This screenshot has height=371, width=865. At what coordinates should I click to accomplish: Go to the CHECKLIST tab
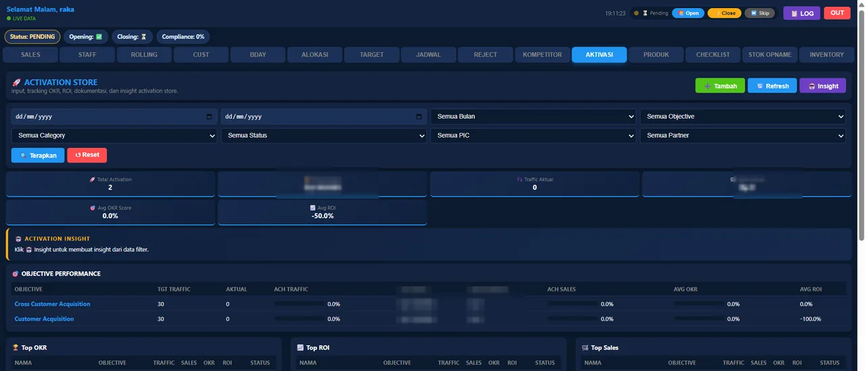(x=713, y=55)
